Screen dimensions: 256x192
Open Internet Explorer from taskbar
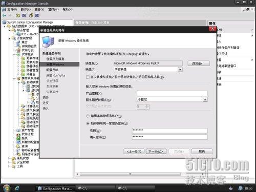click(x=17, y=188)
